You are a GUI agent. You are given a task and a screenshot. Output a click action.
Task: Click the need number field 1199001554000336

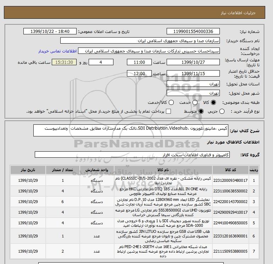click(193, 32)
